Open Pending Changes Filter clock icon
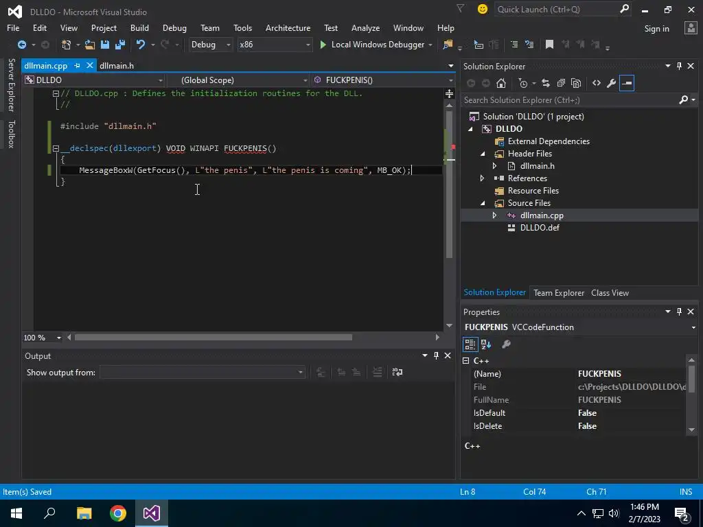 (x=523, y=83)
